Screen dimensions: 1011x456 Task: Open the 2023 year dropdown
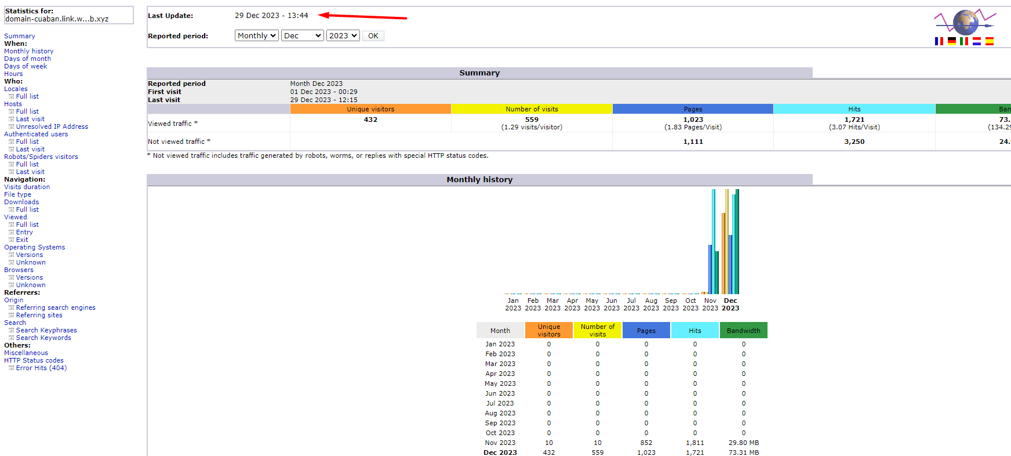point(343,36)
